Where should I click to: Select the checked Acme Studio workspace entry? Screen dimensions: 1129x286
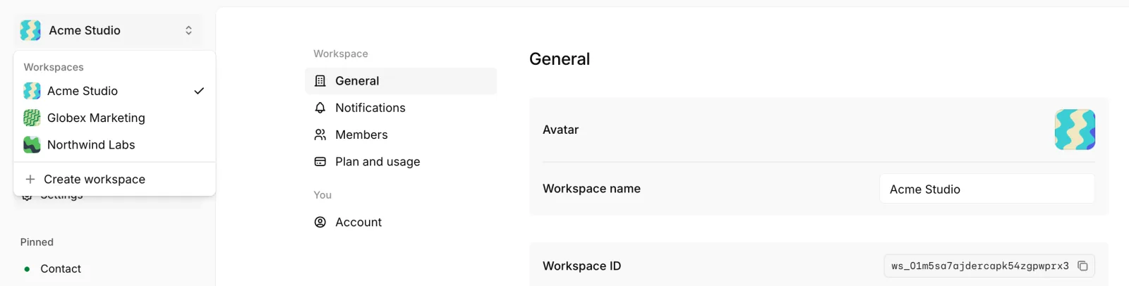click(x=114, y=91)
